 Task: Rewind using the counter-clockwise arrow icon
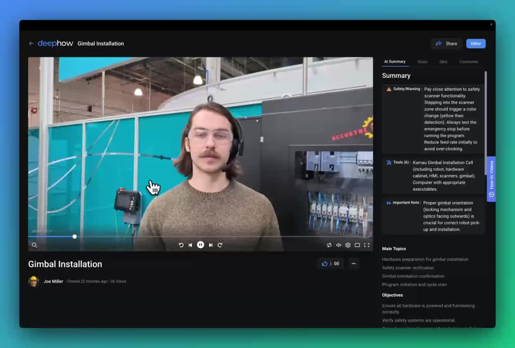[x=181, y=245]
